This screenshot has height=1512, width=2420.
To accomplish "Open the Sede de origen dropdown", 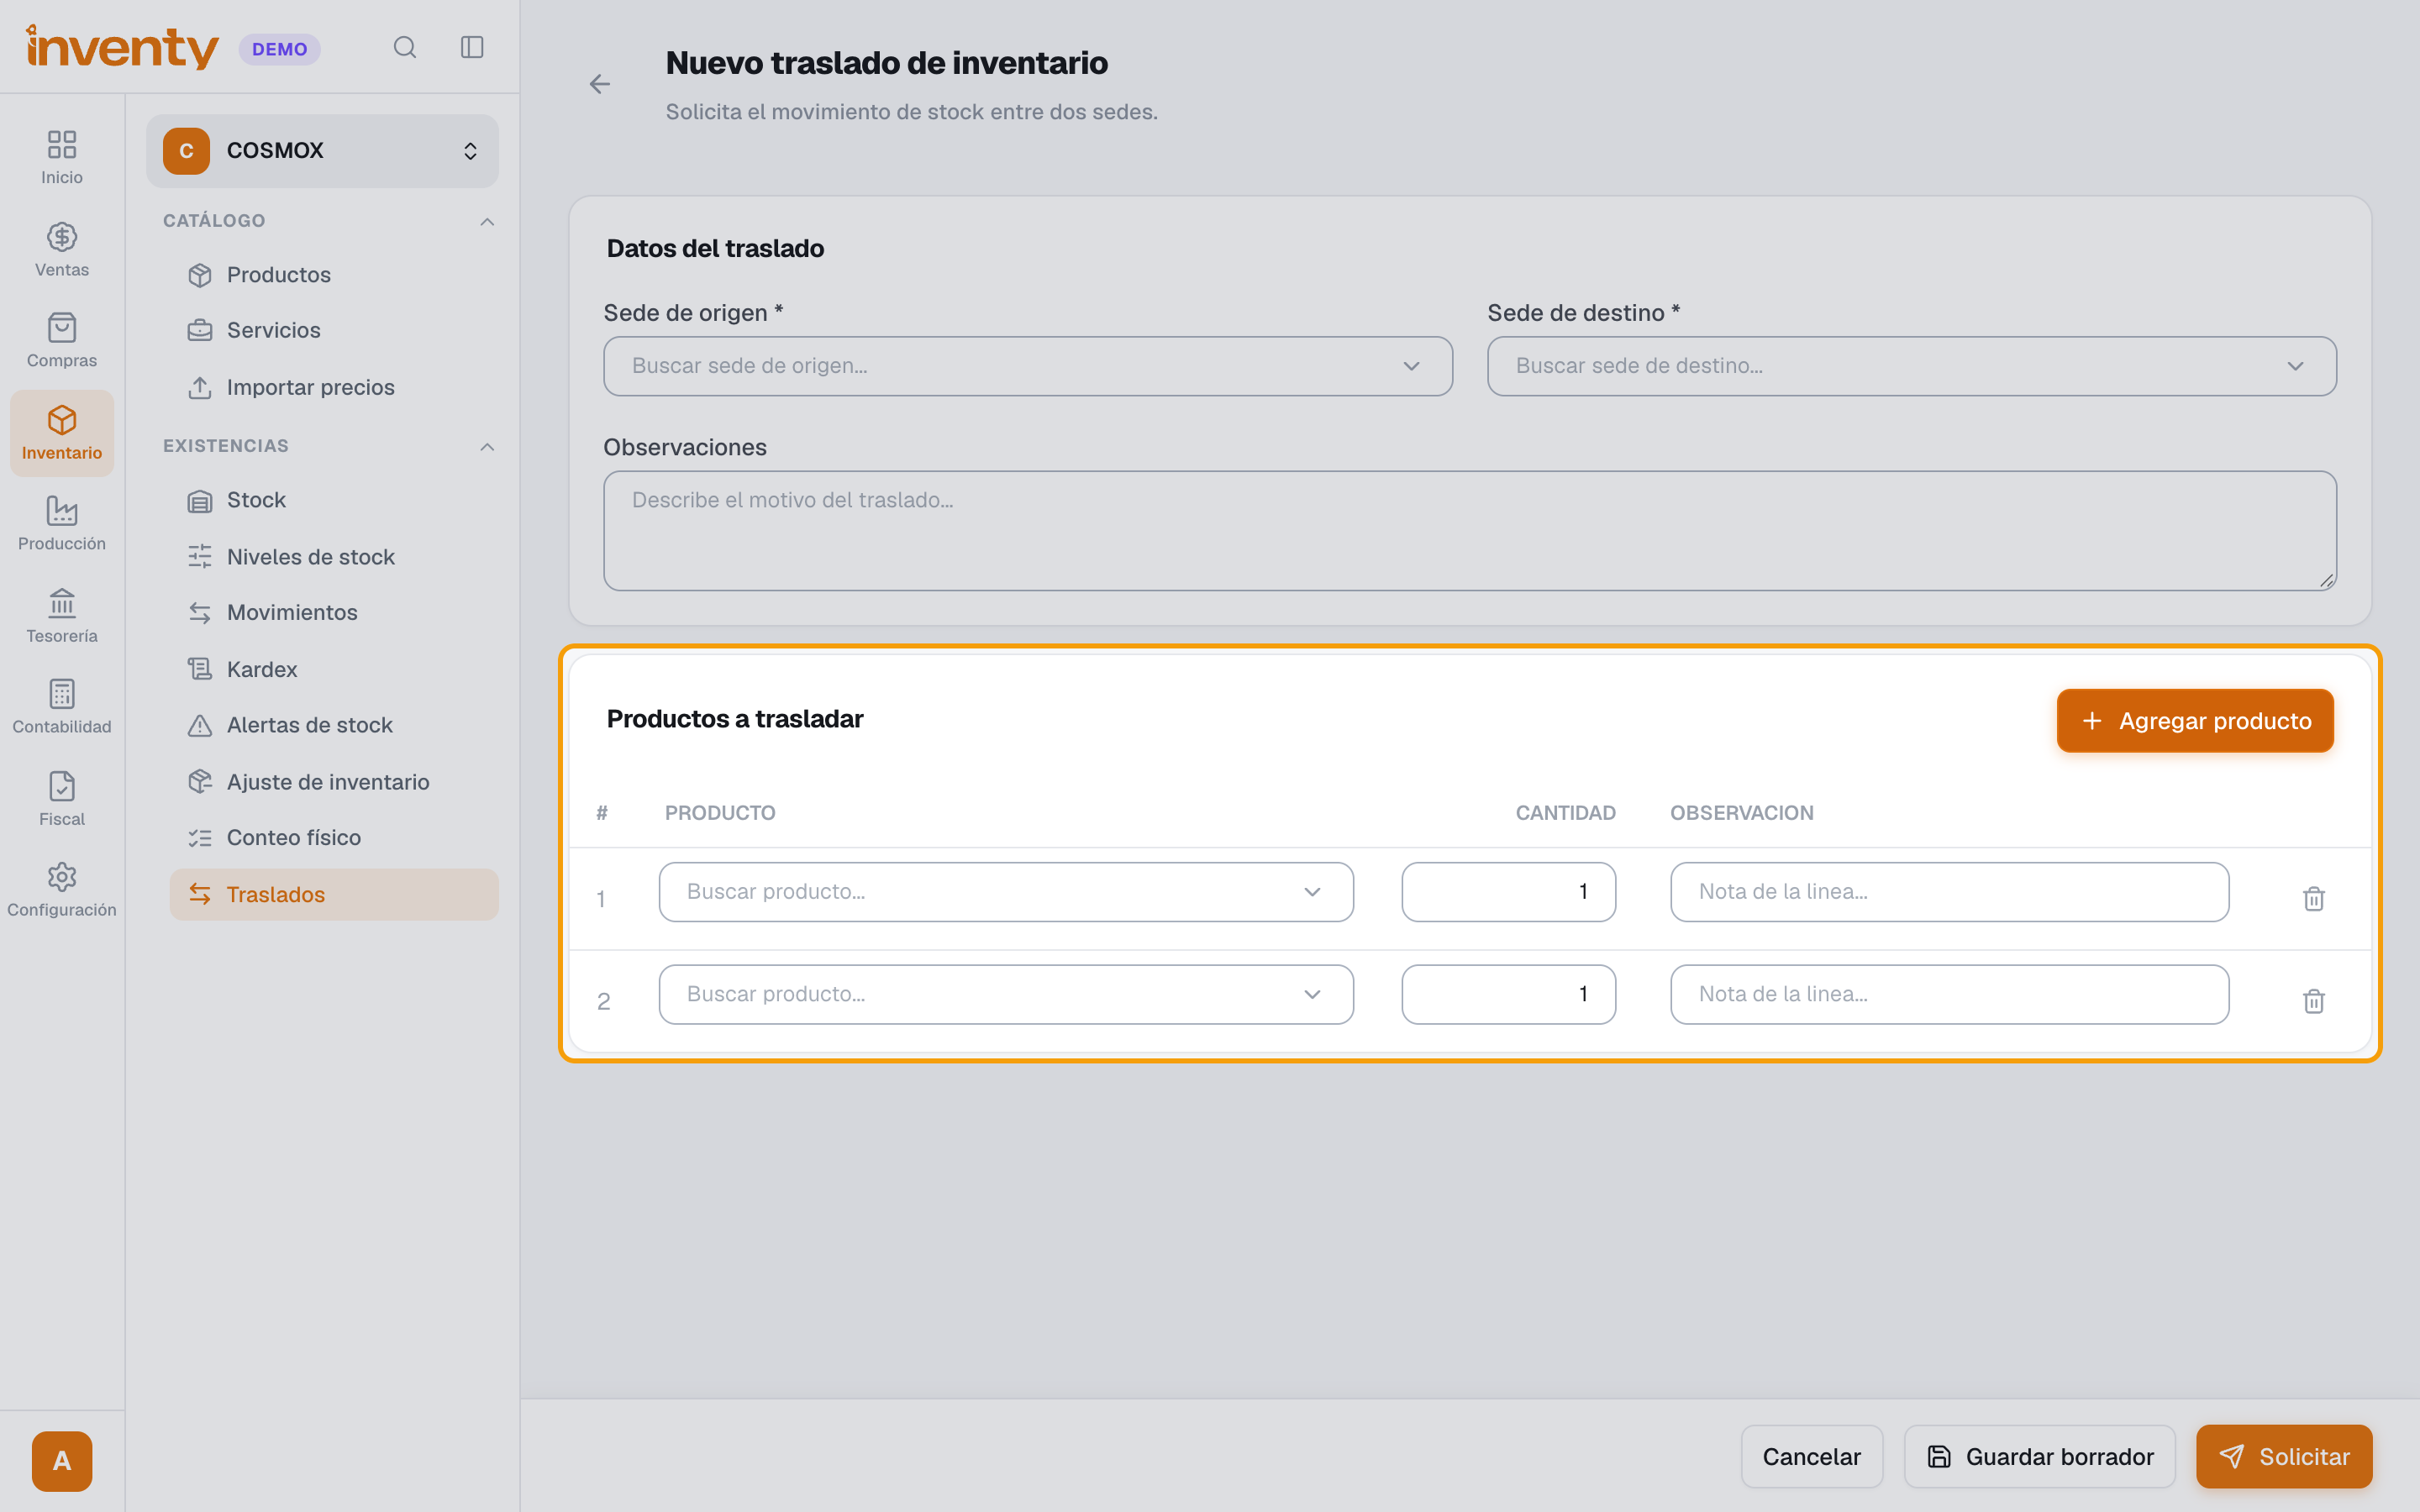I will pos(1028,366).
